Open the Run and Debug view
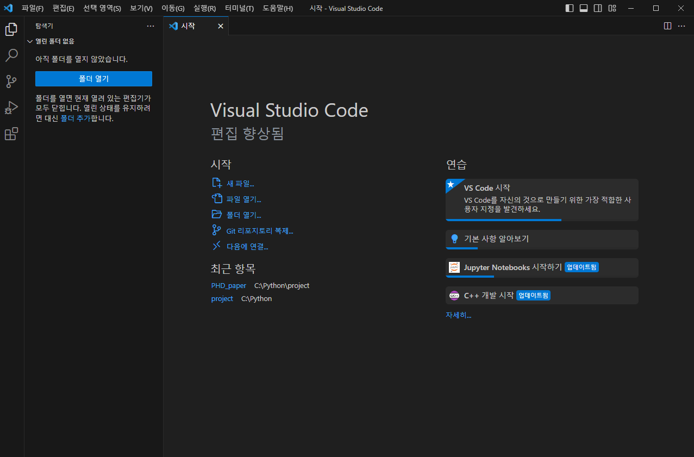The height and width of the screenshot is (457, 694). click(x=11, y=108)
